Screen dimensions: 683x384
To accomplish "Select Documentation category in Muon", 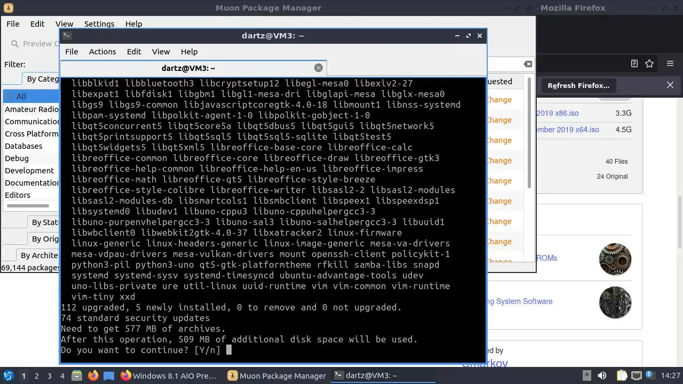I will (31, 182).
